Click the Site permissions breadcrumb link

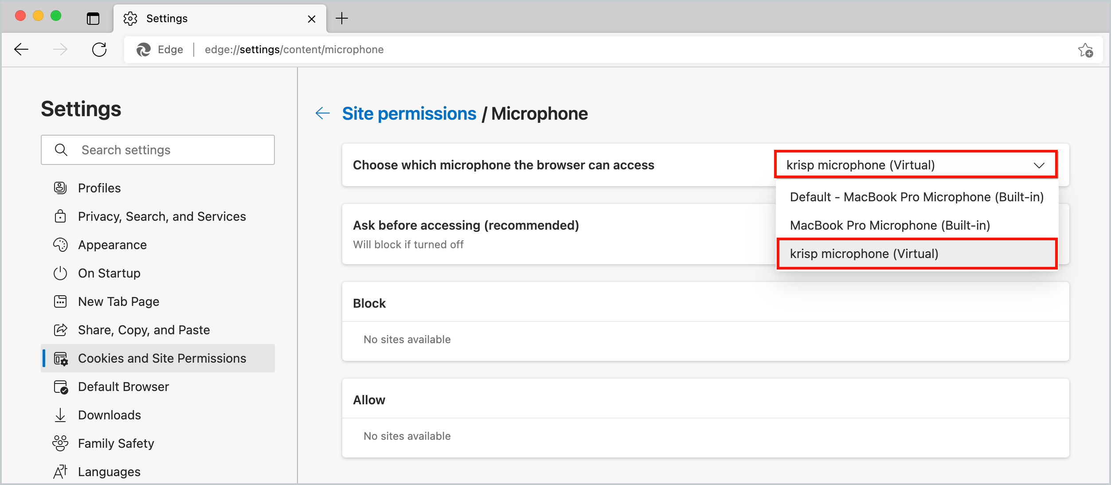409,113
